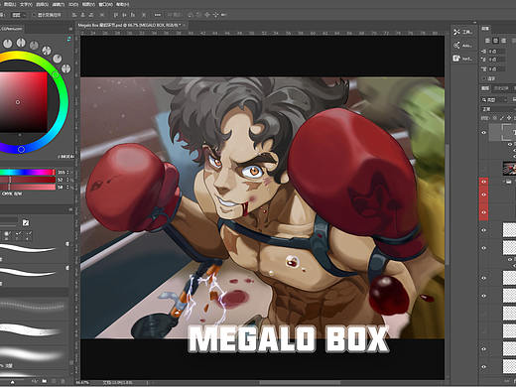Collapse the layer group folder arrow

pos(504,182)
